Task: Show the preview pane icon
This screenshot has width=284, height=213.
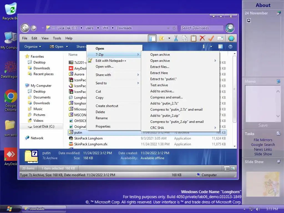Action: [x=220, y=47]
